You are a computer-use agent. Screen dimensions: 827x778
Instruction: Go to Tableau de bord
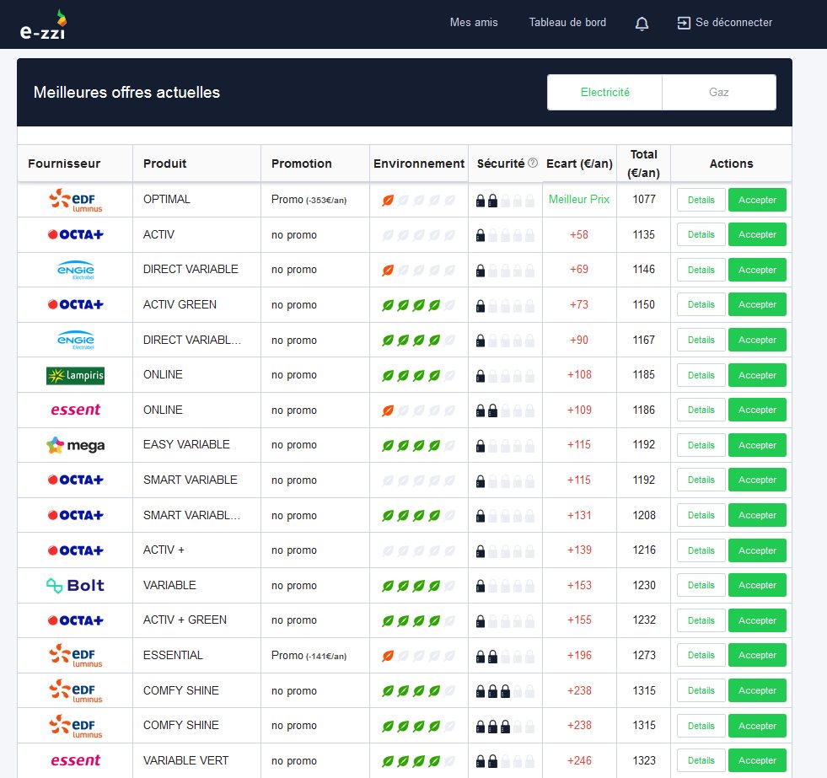(567, 23)
